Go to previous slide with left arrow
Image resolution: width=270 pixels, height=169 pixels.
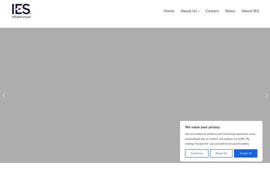click(4, 95)
